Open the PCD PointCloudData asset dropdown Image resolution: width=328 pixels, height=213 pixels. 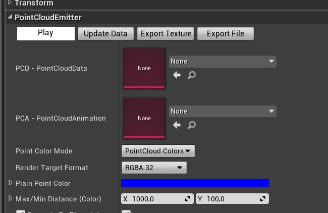(223, 61)
